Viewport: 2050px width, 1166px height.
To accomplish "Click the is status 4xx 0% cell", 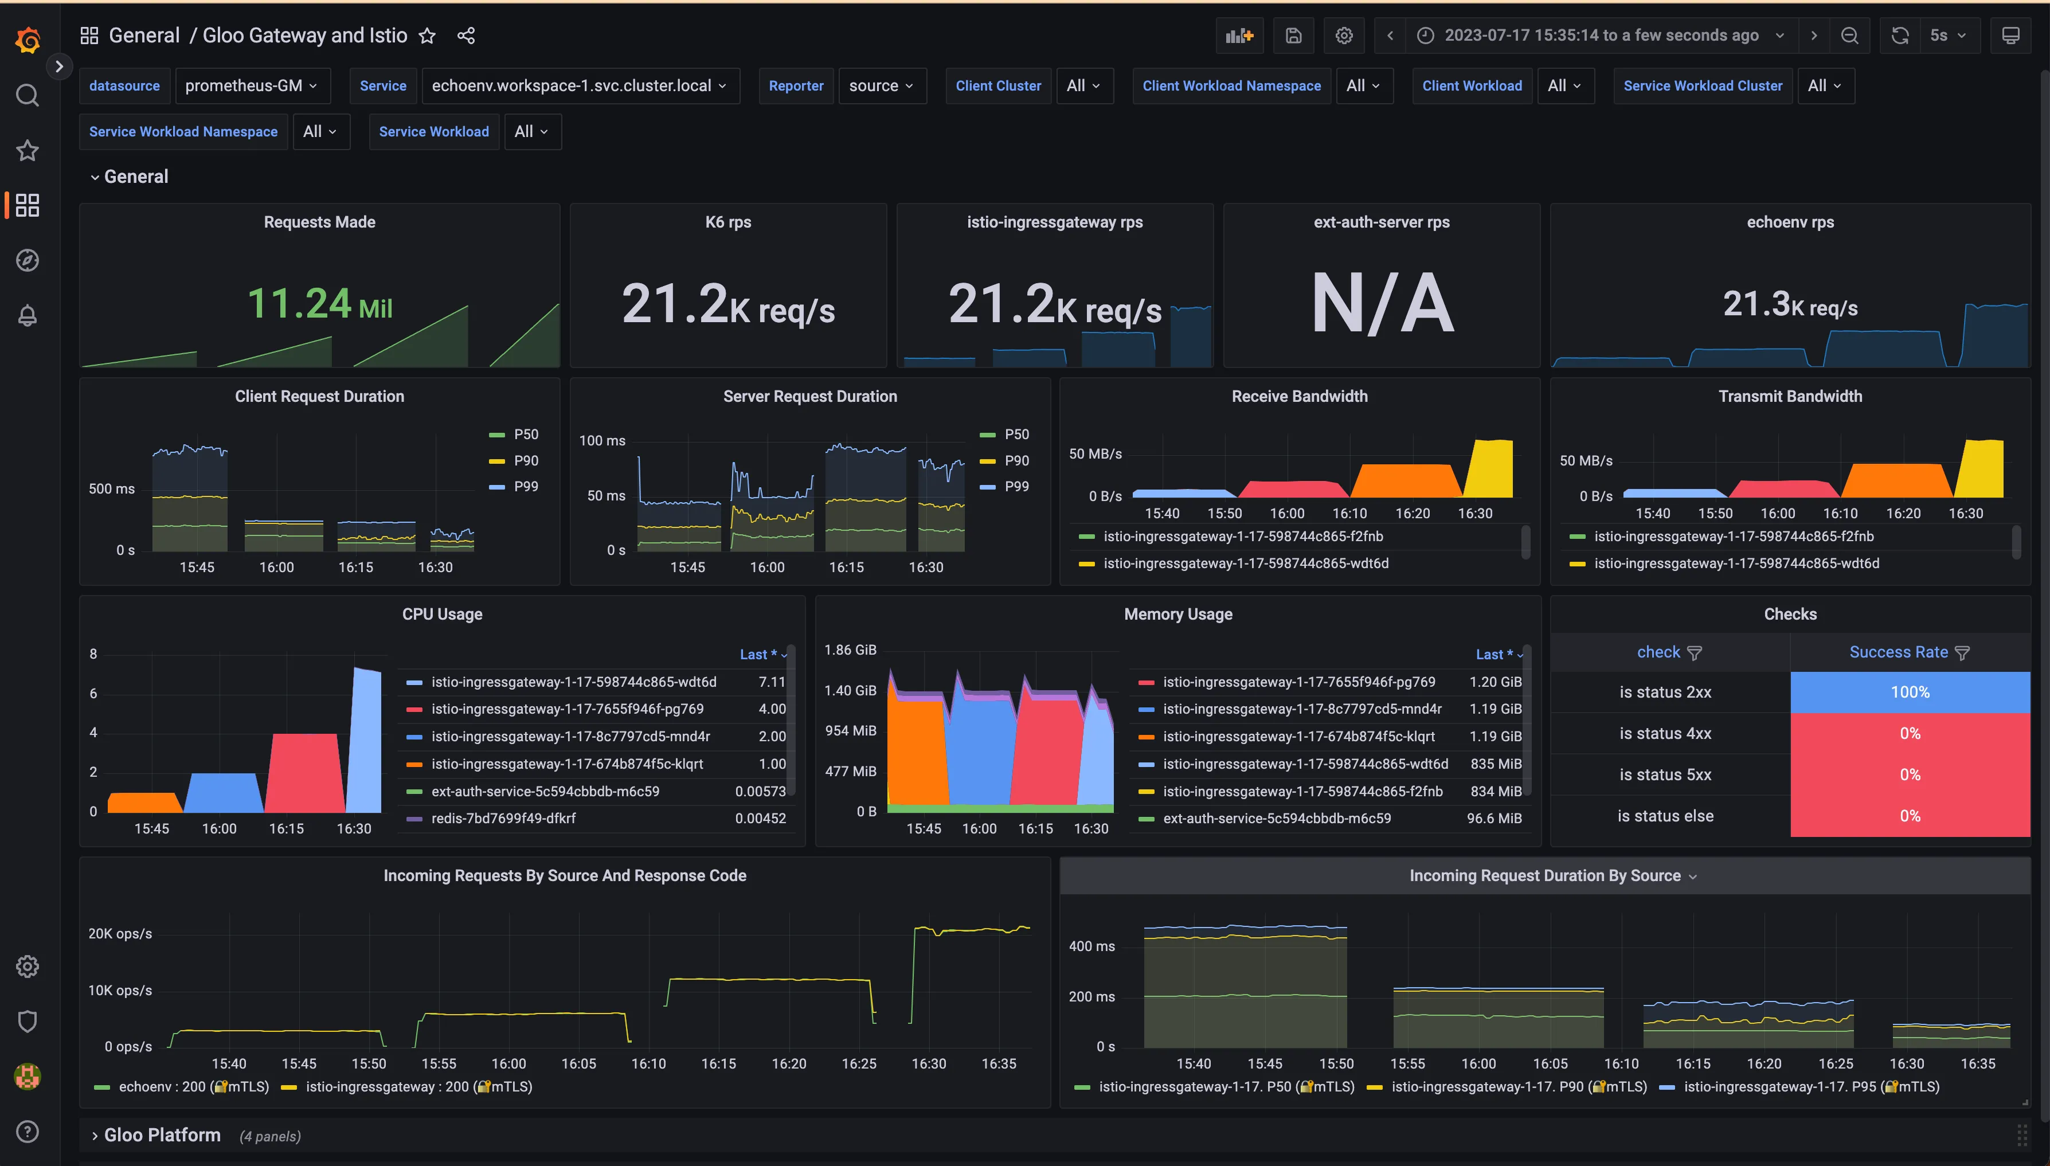I will [1910, 734].
